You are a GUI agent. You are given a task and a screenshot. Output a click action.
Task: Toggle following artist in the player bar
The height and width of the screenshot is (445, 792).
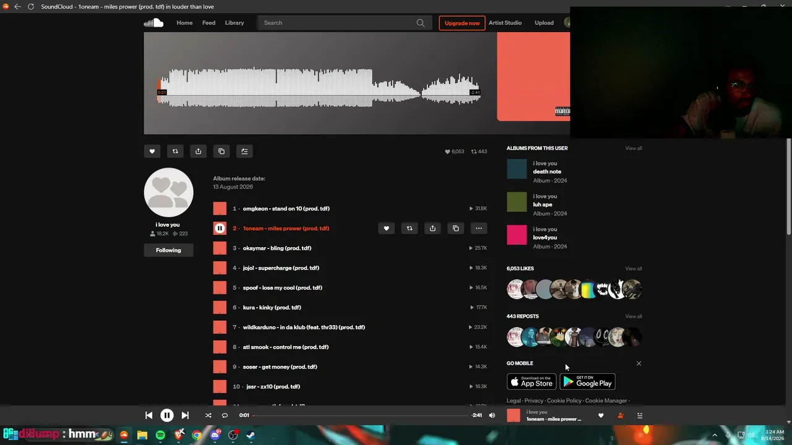(621, 415)
